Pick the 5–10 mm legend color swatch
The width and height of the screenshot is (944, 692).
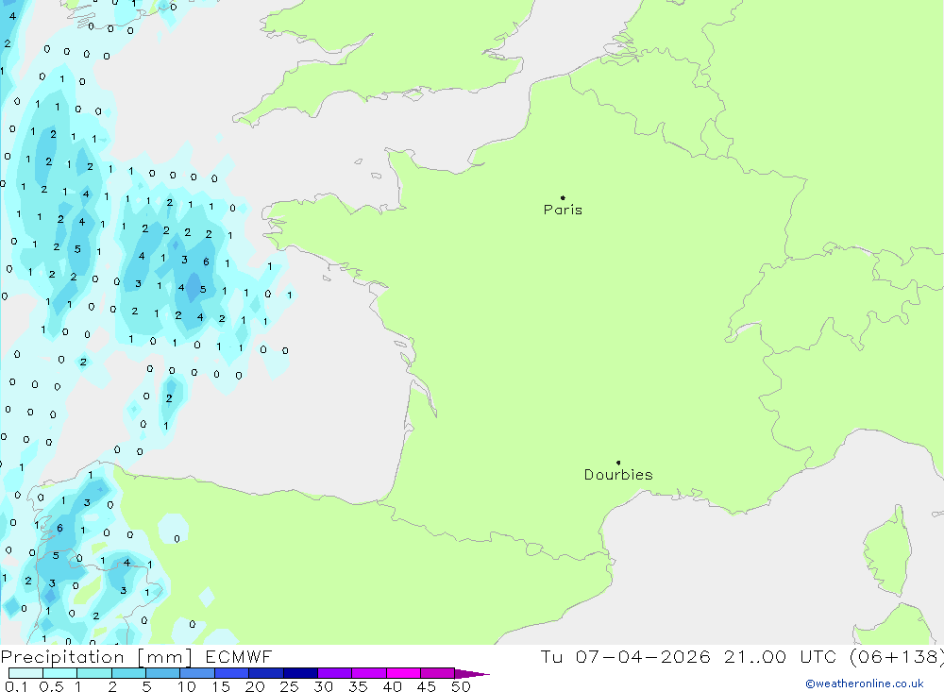coord(163,673)
